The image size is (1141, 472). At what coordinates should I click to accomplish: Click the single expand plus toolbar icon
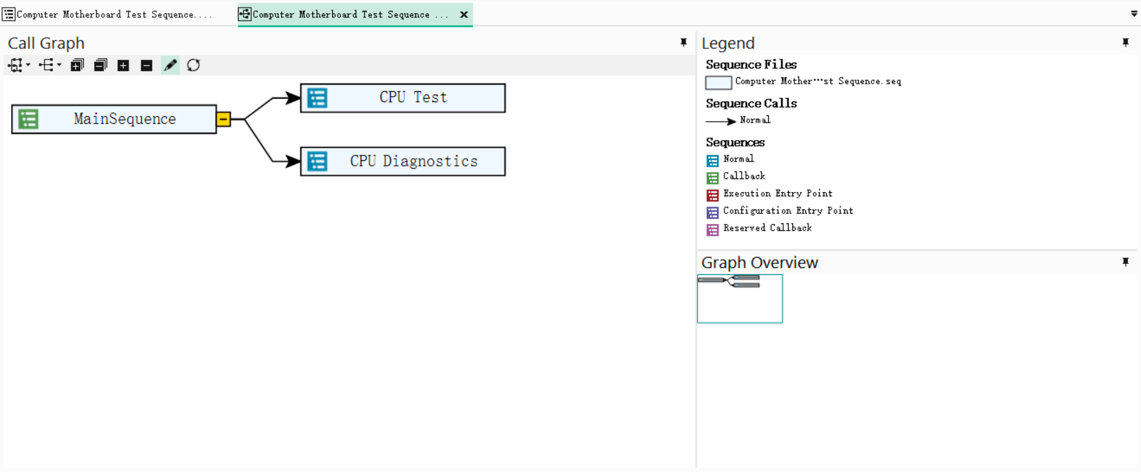click(x=123, y=66)
